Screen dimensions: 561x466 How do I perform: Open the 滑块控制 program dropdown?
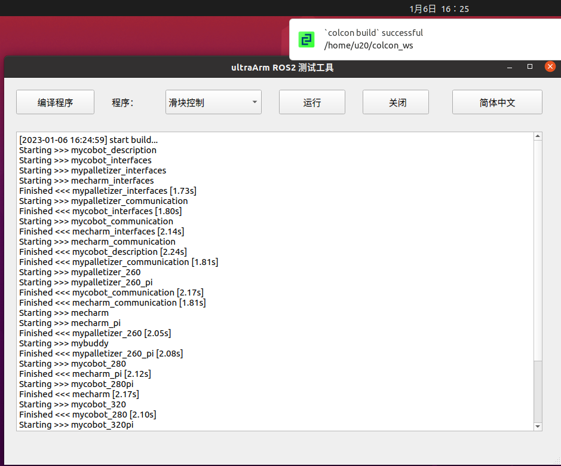point(213,102)
